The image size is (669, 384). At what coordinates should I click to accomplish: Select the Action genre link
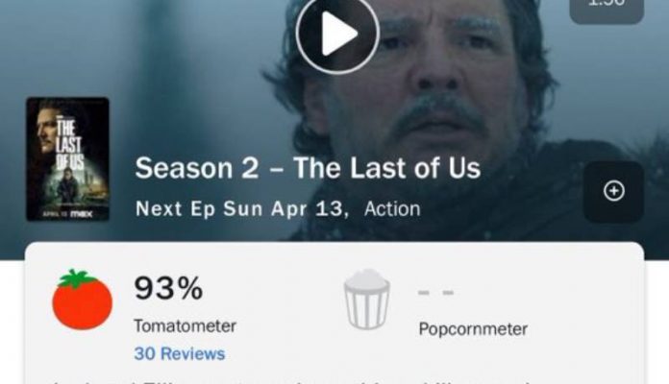pos(392,209)
